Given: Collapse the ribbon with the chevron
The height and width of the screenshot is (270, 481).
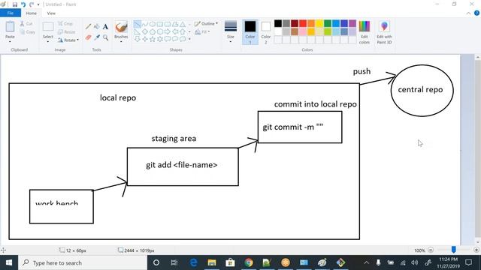Looking at the screenshot, I should (x=468, y=13).
